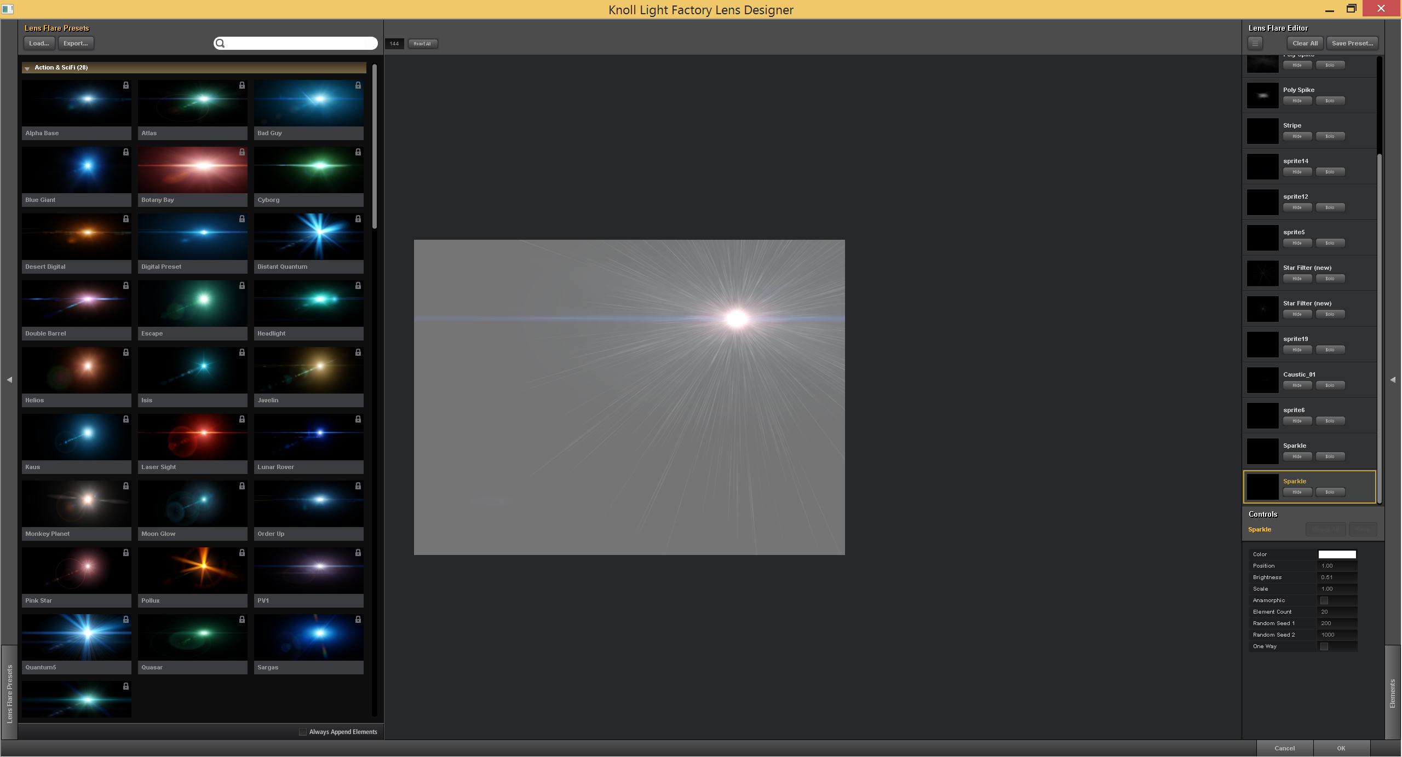1402x757 pixels.
Task: Open the Lens Flare Presets vertical tab
Action: pyautogui.click(x=9, y=694)
